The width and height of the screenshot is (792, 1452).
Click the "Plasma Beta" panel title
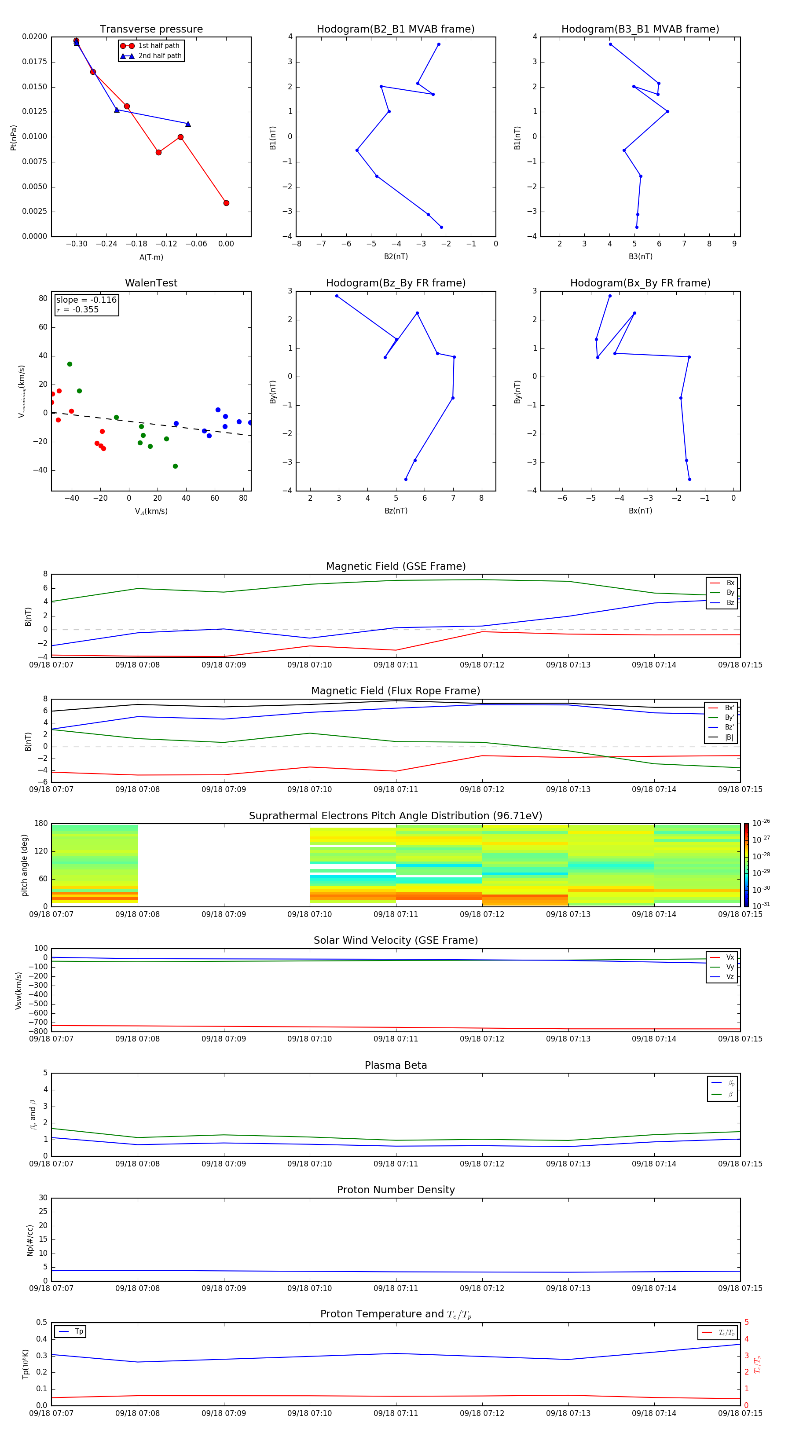tap(396, 1065)
